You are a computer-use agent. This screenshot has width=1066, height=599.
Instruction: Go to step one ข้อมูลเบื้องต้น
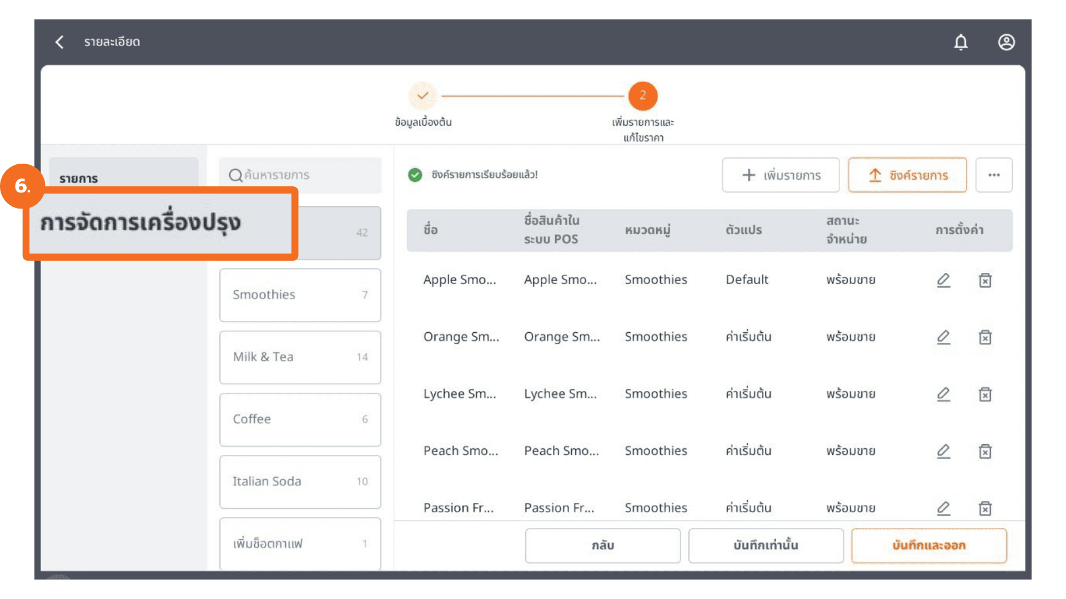423,96
